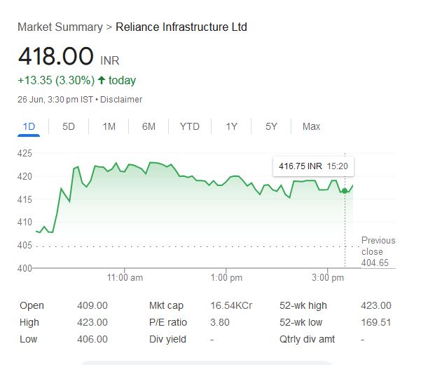Select the 1D range tab
Screen dimensions: 428x365
click(x=29, y=126)
